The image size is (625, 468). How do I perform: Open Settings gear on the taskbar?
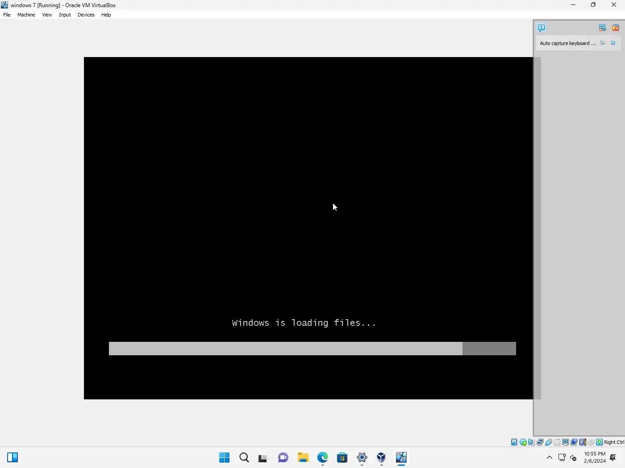click(362, 457)
